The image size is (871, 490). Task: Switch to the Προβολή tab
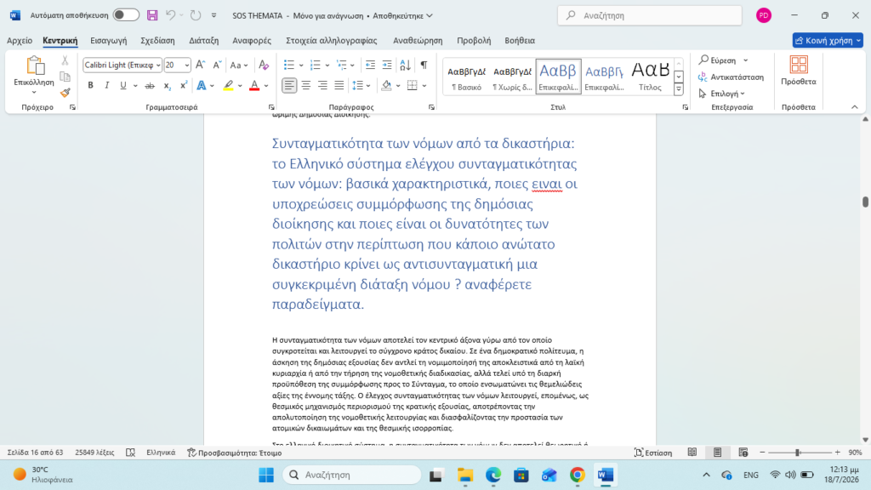(x=474, y=41)
